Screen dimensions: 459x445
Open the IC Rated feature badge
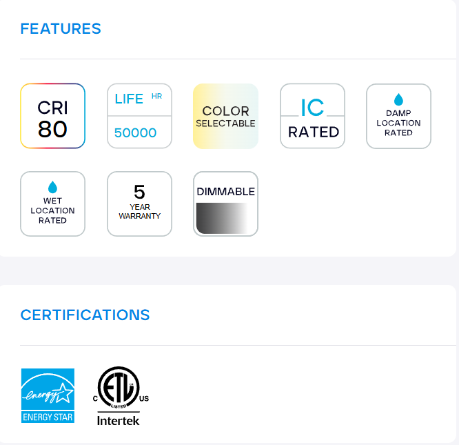tap(312, 116)
